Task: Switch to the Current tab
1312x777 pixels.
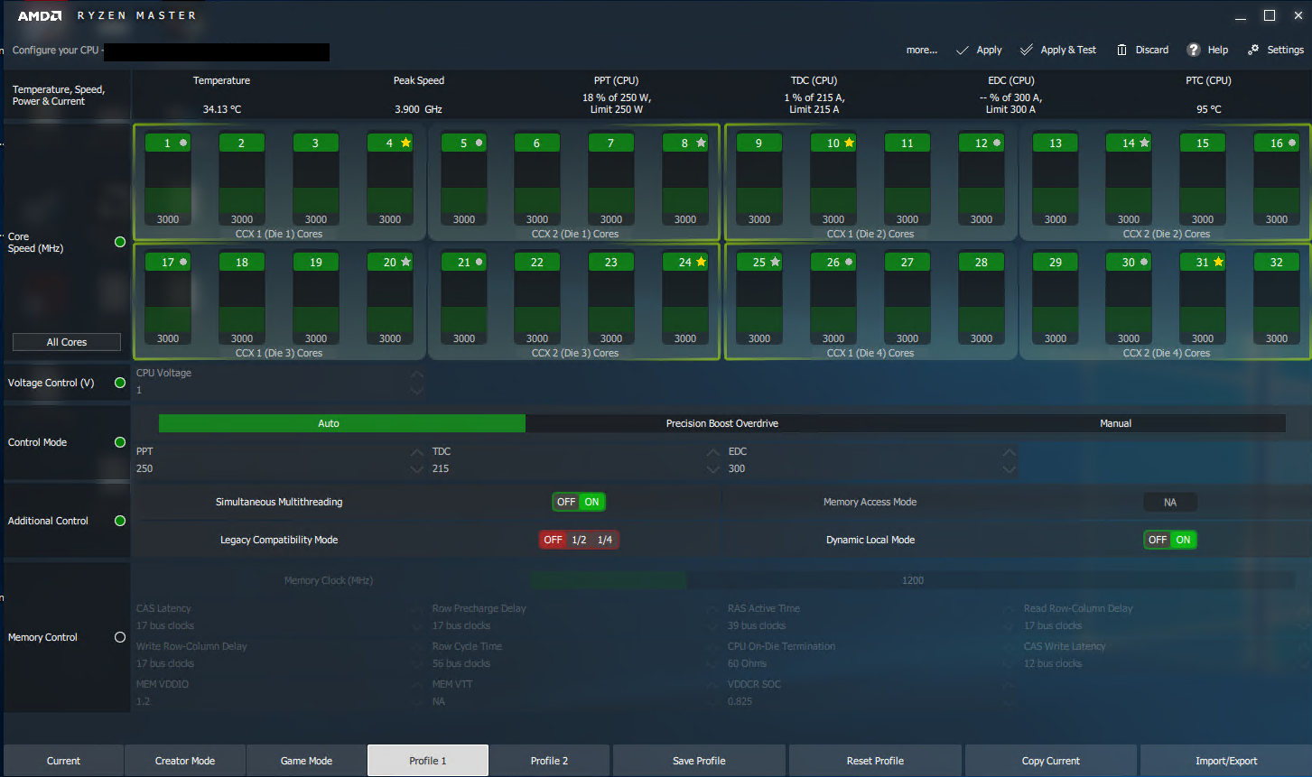Action: click(63, 761)
